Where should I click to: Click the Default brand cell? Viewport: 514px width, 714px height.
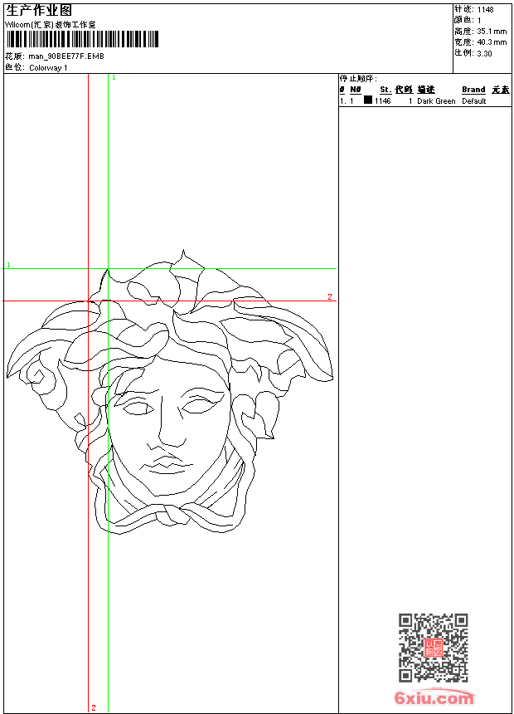point(474,100)
